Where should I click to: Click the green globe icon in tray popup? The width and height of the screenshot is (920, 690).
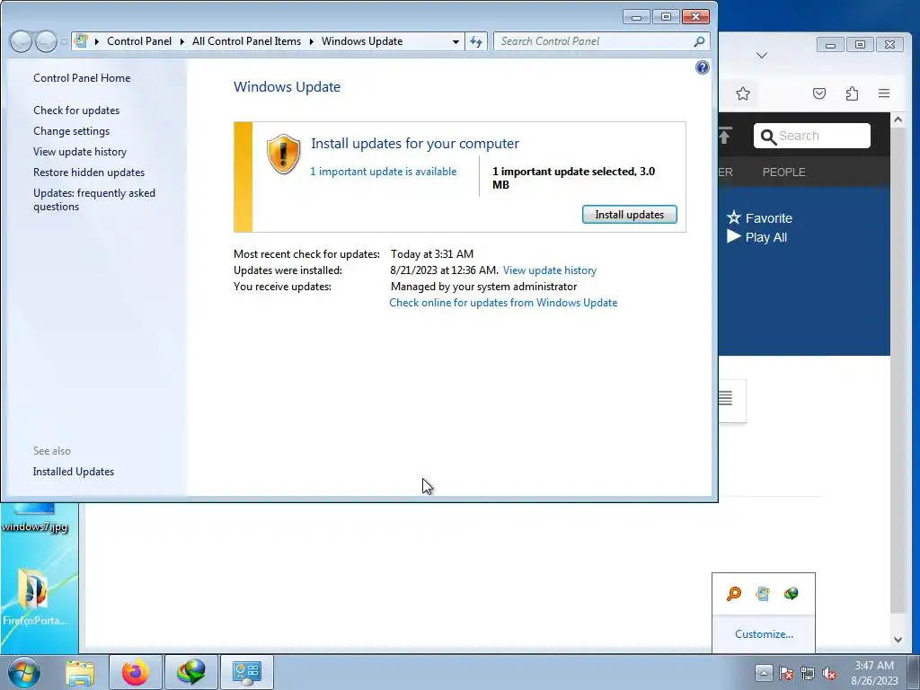(791, 594)
